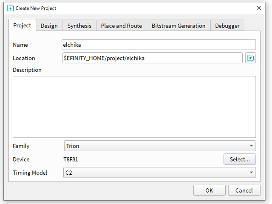Click the Description label text
The image size is (272, 204).
click(x=27, y=70)
